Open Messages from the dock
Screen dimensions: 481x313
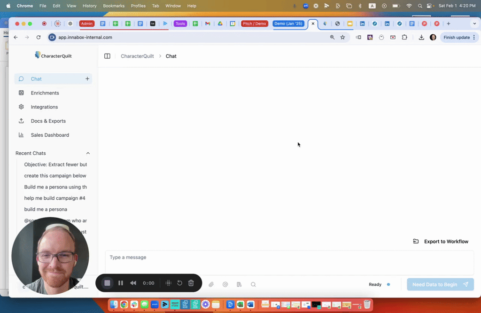(x=144, y=305)
